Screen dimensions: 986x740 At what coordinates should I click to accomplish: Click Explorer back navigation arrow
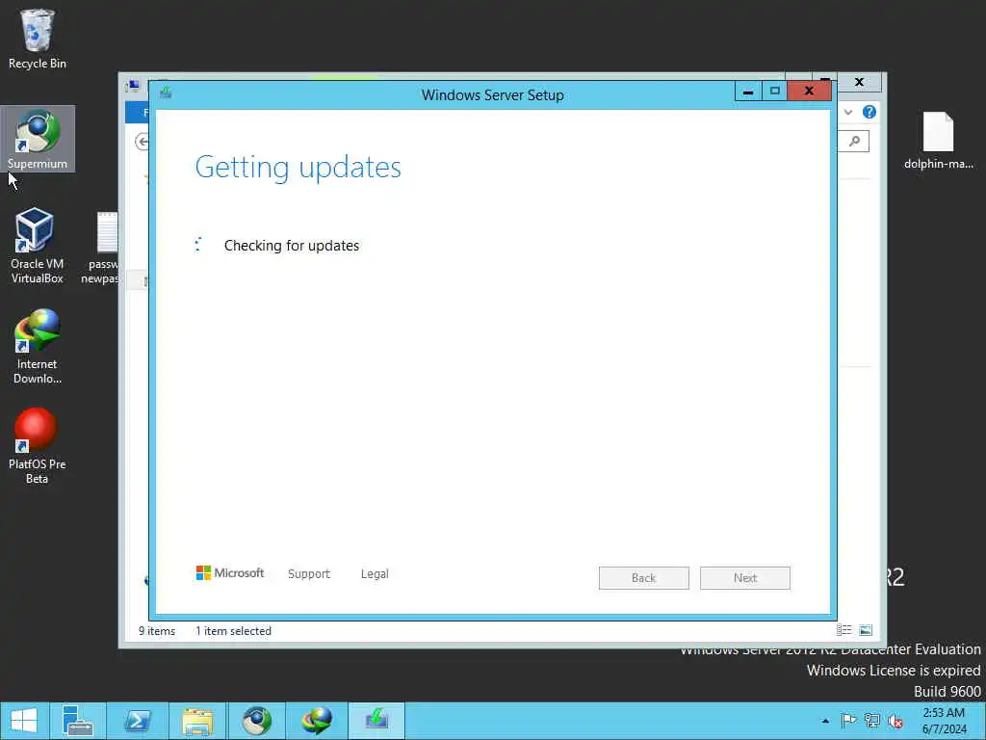click(143, 142)
